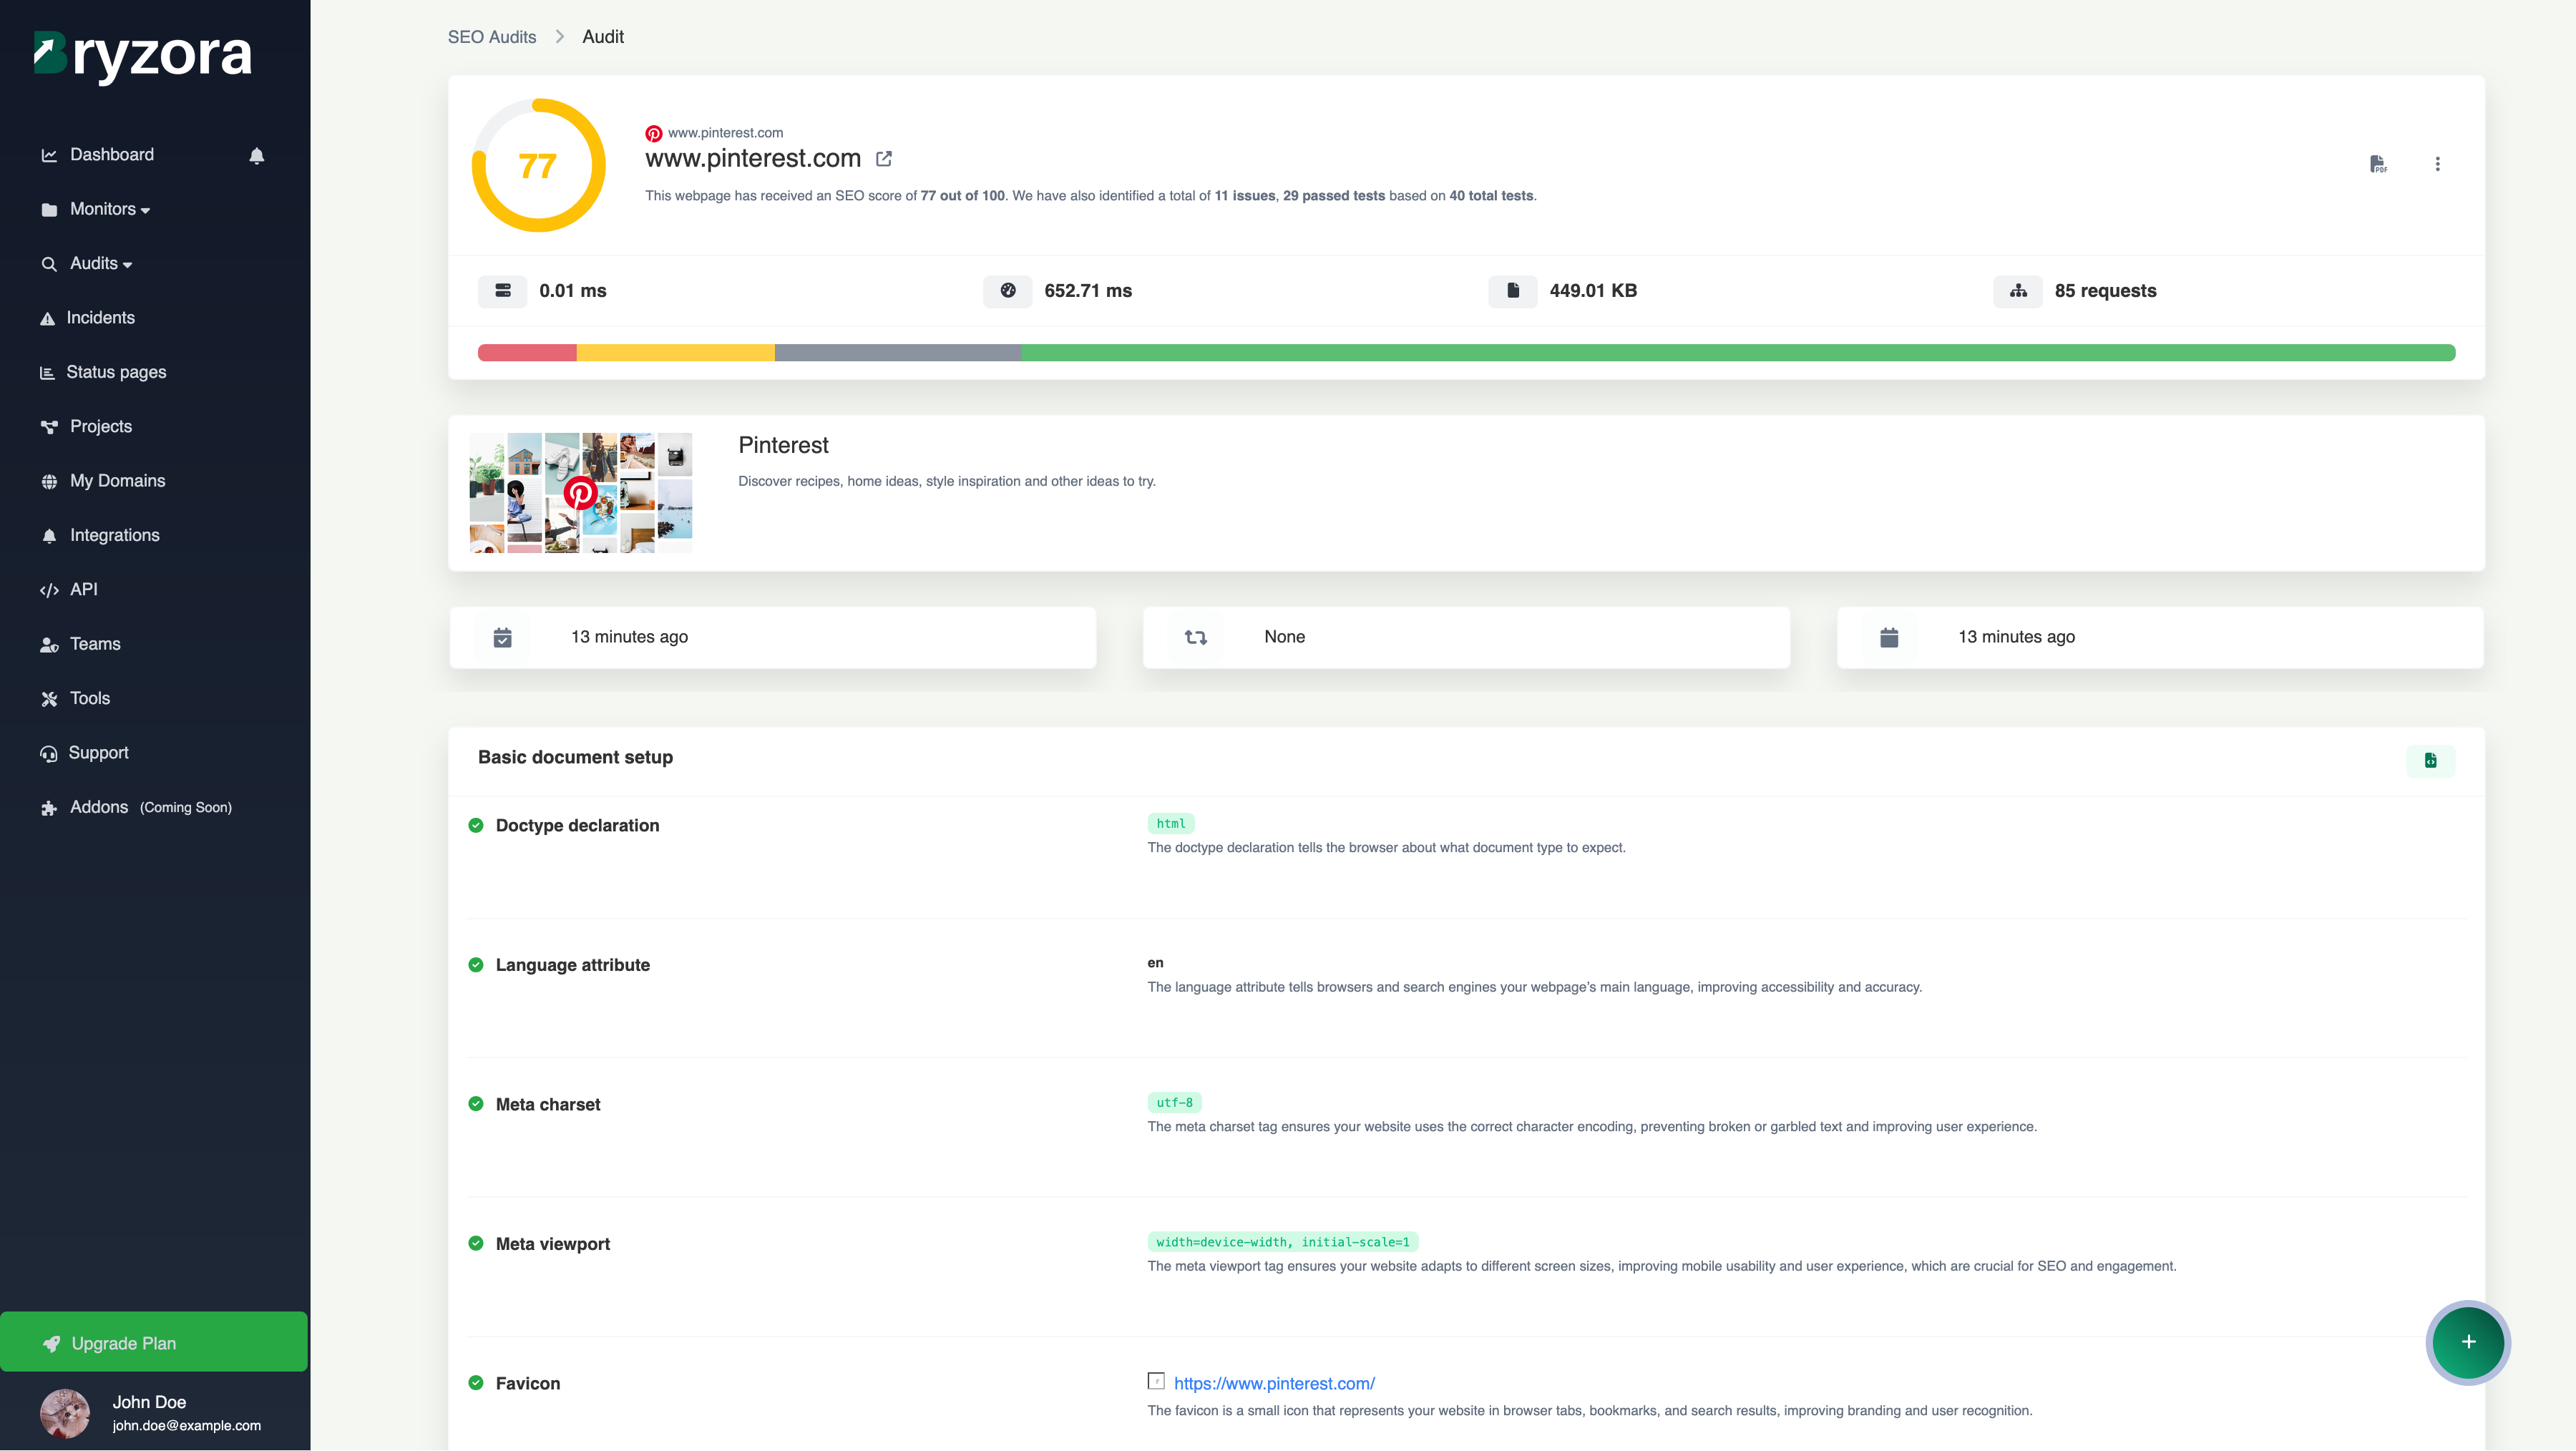Click the Support headset icon
The width and height of the screenshot is (2576, 1451).
49,754
